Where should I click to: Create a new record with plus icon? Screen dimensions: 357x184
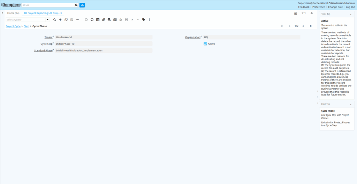coord(60,20)
